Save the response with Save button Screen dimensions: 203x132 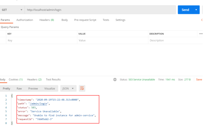pyautogui.click(x=199, y=79)
